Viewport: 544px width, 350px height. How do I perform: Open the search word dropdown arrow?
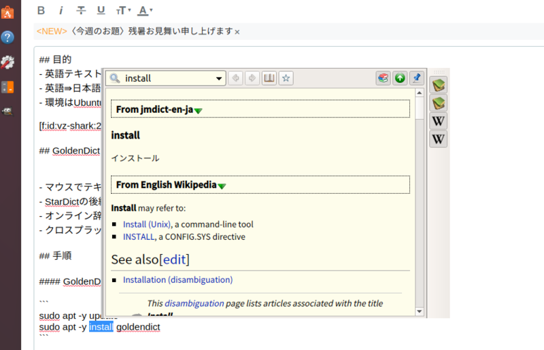(x=219, y=78)
